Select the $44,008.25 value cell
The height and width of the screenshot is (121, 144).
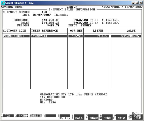pos(126,36)
